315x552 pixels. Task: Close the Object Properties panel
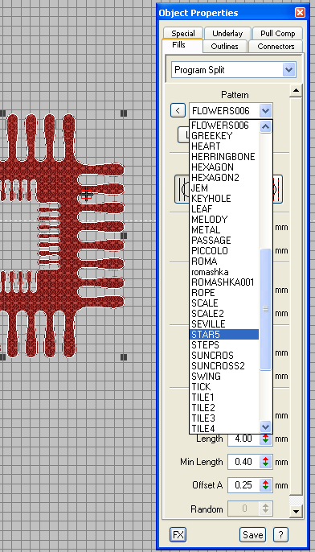pyautogui.click(x=300, y=13)
